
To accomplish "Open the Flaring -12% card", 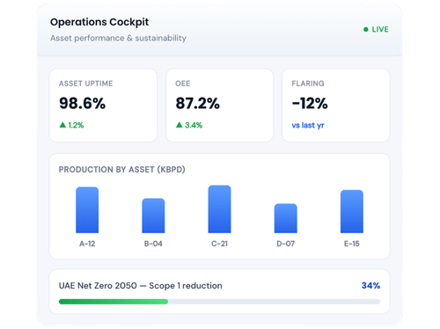I will click(336, 106).
